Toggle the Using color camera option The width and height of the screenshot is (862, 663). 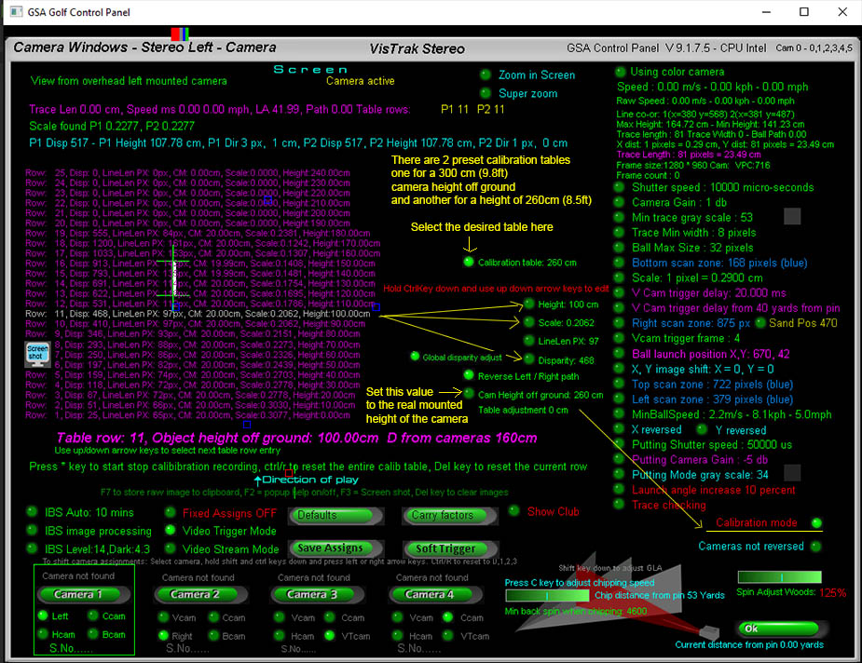click(620, 72)
